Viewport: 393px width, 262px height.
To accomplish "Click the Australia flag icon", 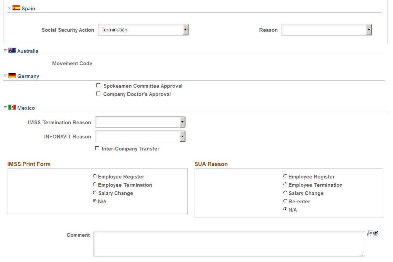I will click(12, 50).
